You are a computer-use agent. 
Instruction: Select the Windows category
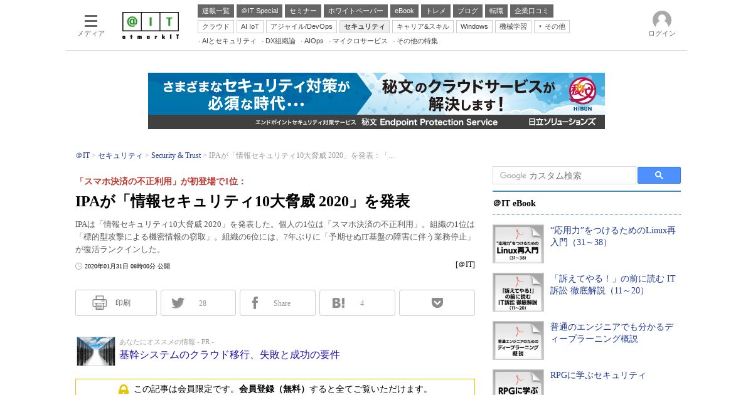474,26
